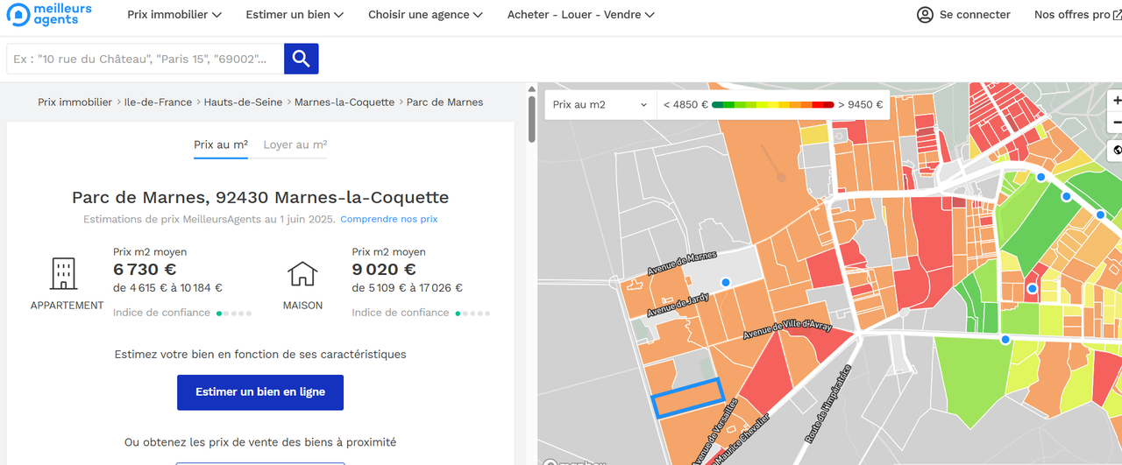Click the < 4850 € legend label
The height and width of the screenshot is (465, 1122).
(685, 104)
